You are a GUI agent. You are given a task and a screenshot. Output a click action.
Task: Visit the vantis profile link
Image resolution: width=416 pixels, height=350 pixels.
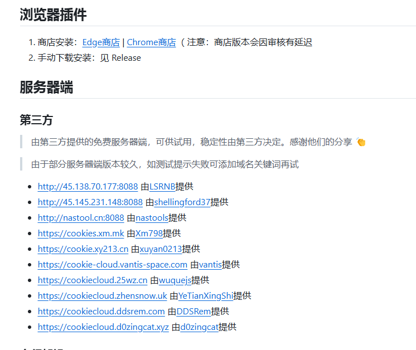click(x=210, y=265)
